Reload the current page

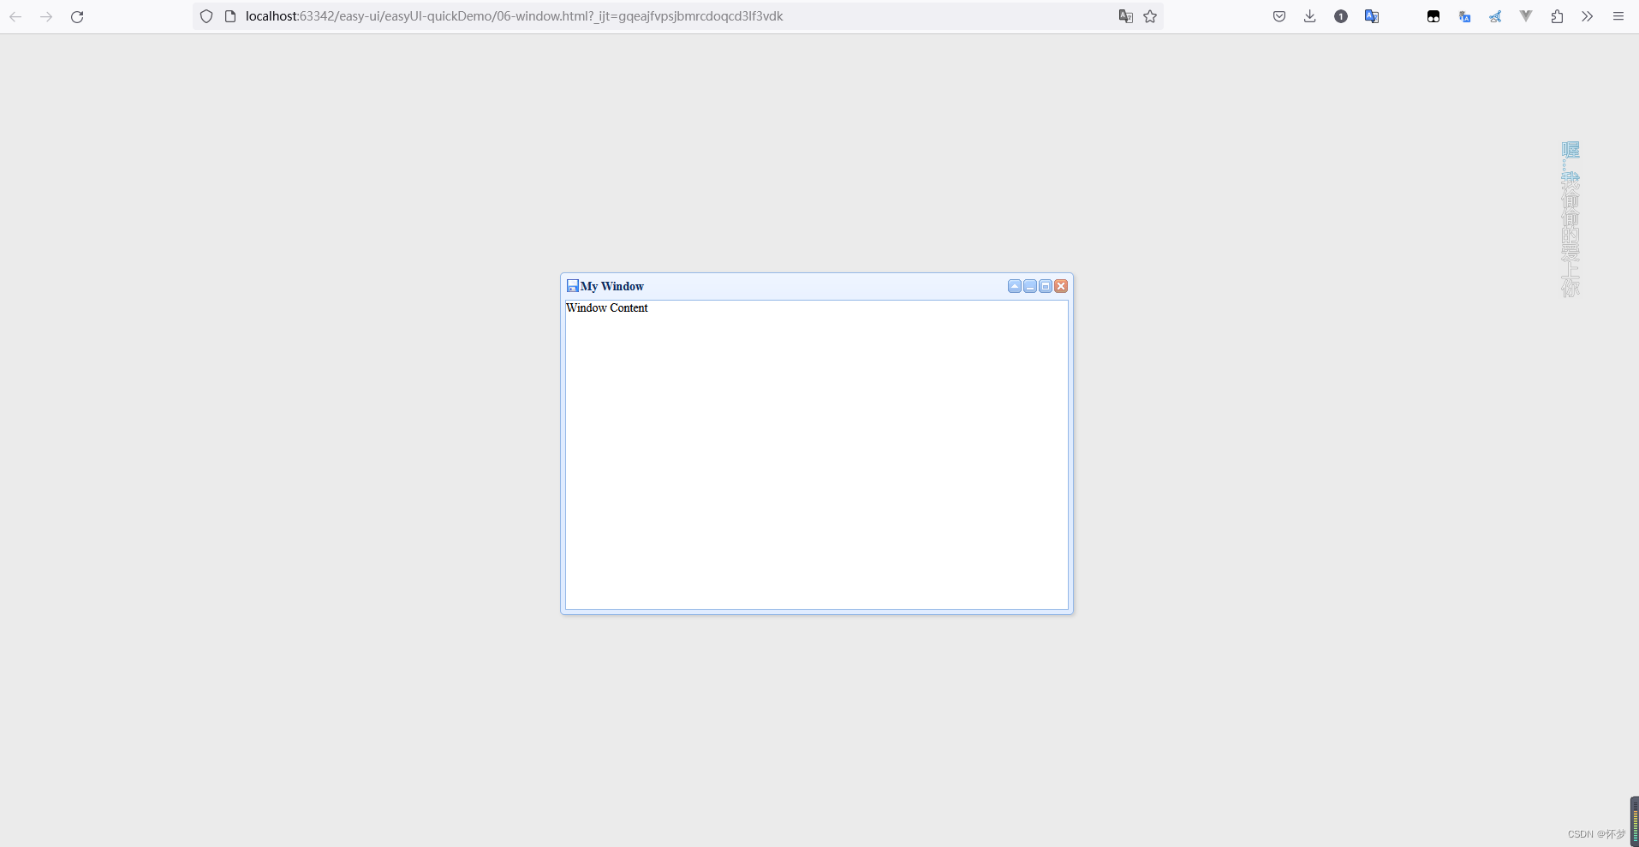pyautogui.click(x=77, y=16)
